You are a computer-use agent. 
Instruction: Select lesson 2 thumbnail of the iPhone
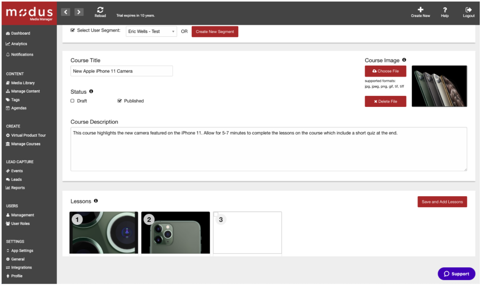click(x=175, y=233)
